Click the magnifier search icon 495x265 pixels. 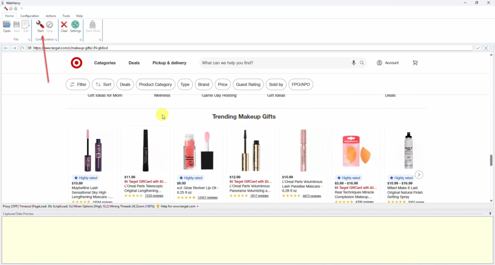pos(362,63)
